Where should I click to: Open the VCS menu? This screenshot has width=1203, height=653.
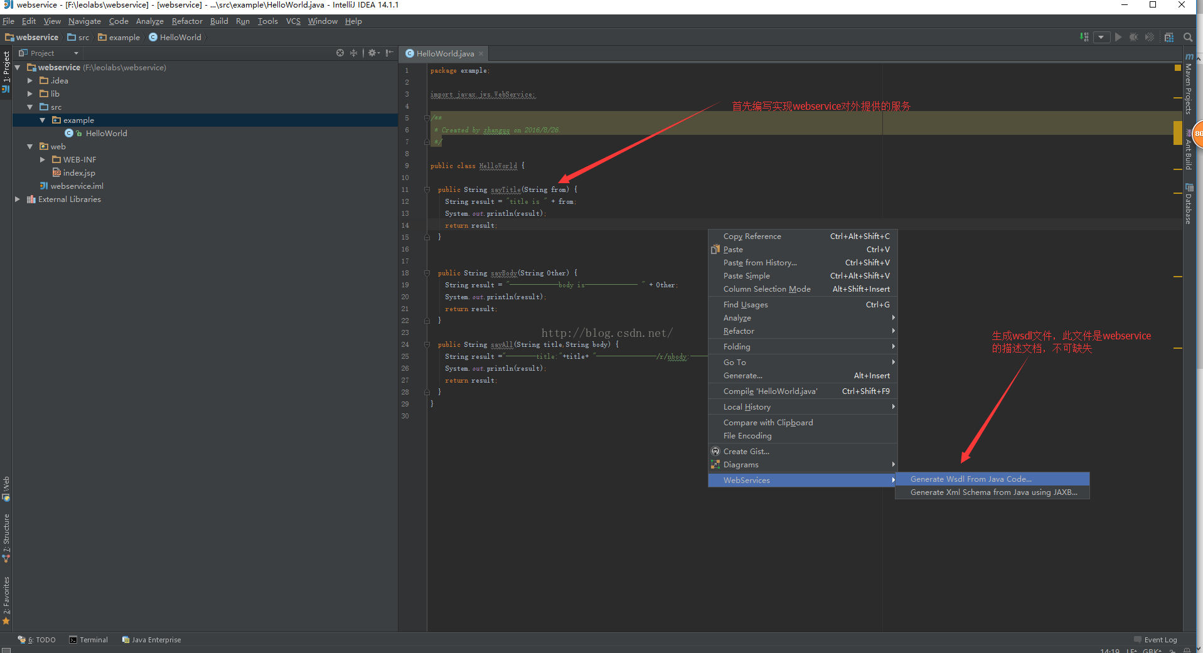(x=293, y=21)
